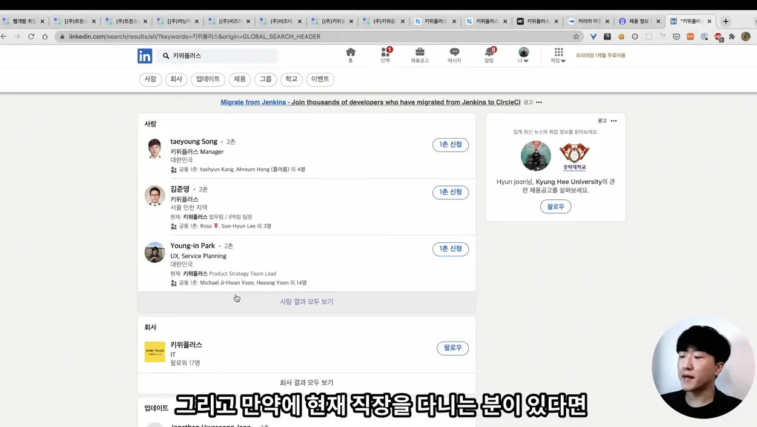Image resolution: width=757 pixels, height=427 pixels.
Task: Open the Extensions puzzle-piece icon
Action: tap(732, 36)
